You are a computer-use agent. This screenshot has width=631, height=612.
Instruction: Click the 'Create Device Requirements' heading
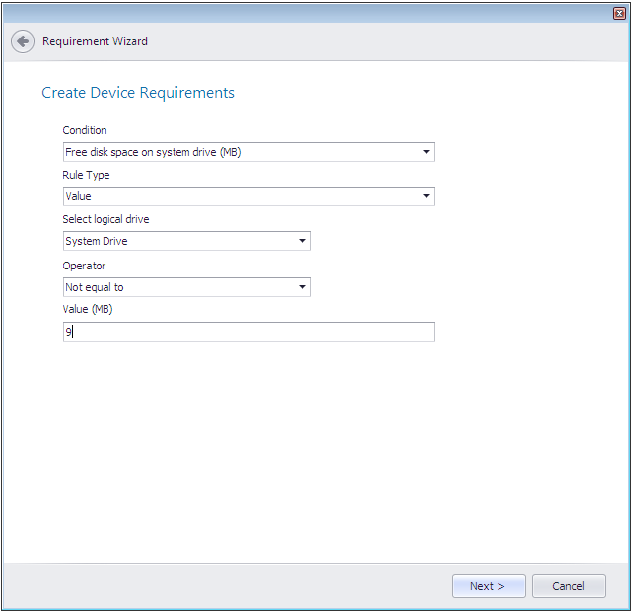(138, 93)
